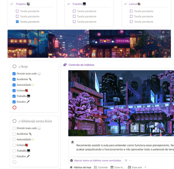Uncheck Trabalho in @hoje

point(14,96)
